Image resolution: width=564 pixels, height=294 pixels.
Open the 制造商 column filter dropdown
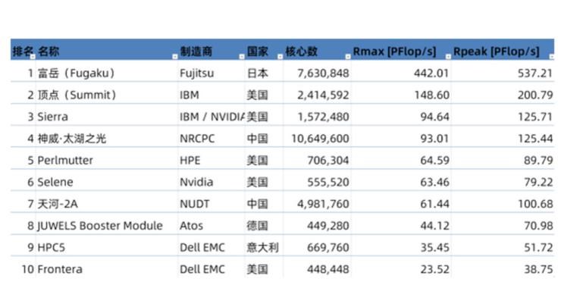click(x=242, y=57)
